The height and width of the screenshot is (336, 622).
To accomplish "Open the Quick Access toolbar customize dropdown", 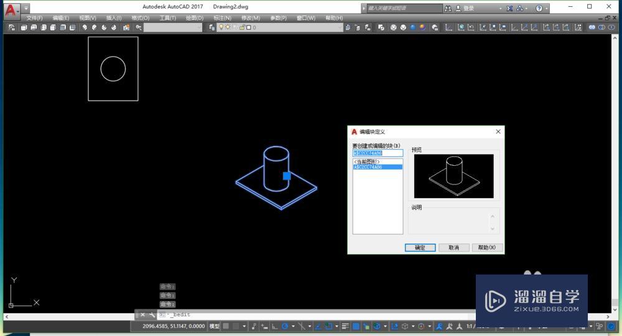I will tap(26, 8).
